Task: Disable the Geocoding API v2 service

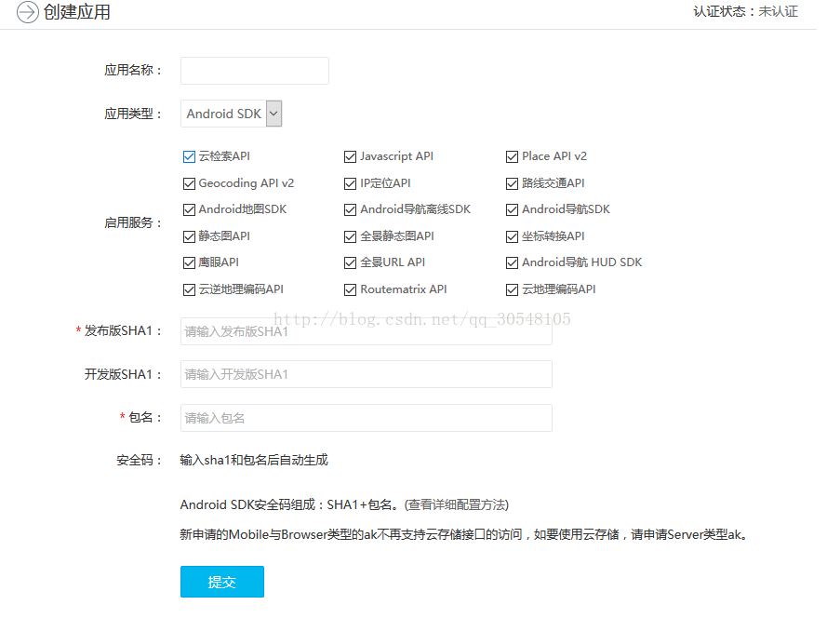Action: 190,183
